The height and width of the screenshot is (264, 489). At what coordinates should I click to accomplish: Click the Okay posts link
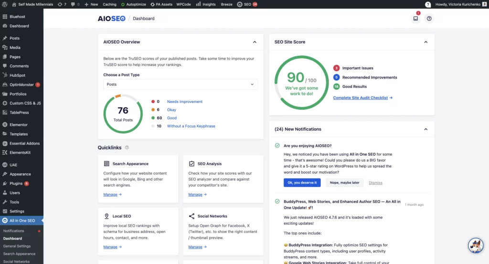(171, 110)
